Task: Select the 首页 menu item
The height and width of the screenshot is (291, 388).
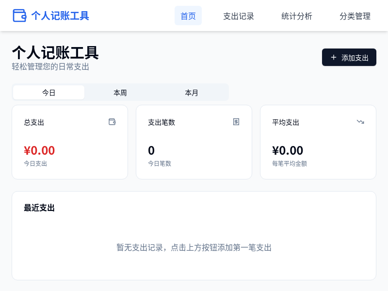Action: click(188, 16)
